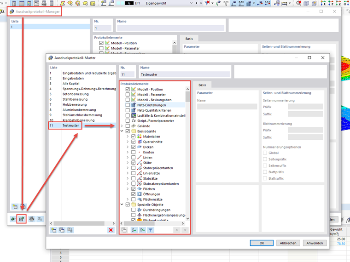Click the X-axis view icon in main toolbar

coord(323,3)
